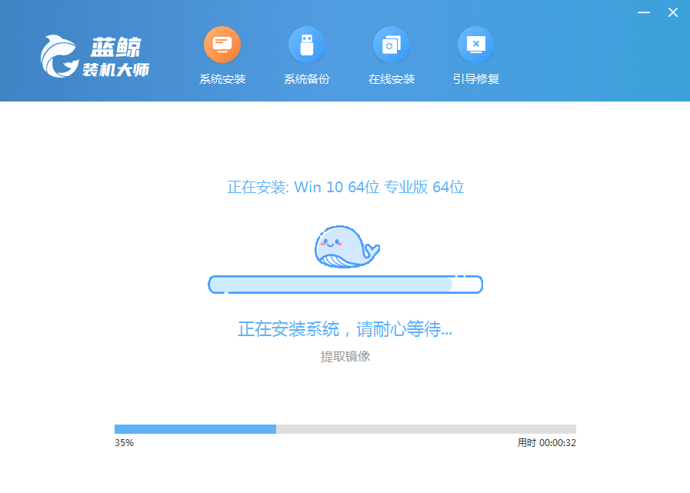Switch to the 在线安装 tab label
Screen dimensions: 690x493
tap(392, 79)
